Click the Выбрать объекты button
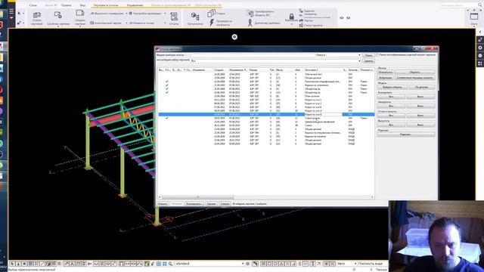Viewport: 484px width, 272px height. [392, 88]
